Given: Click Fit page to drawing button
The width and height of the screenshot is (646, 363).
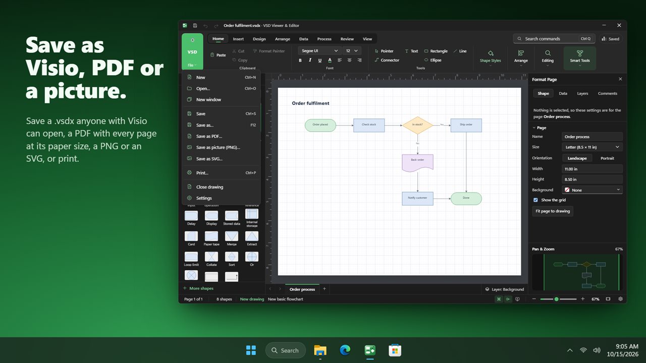Looking at the screenshot, I should 553,211.
